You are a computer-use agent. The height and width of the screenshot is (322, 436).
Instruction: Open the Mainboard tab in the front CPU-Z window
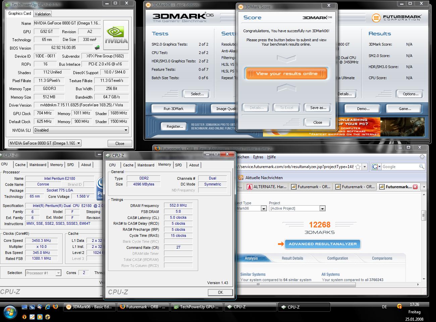pos(146,165)
